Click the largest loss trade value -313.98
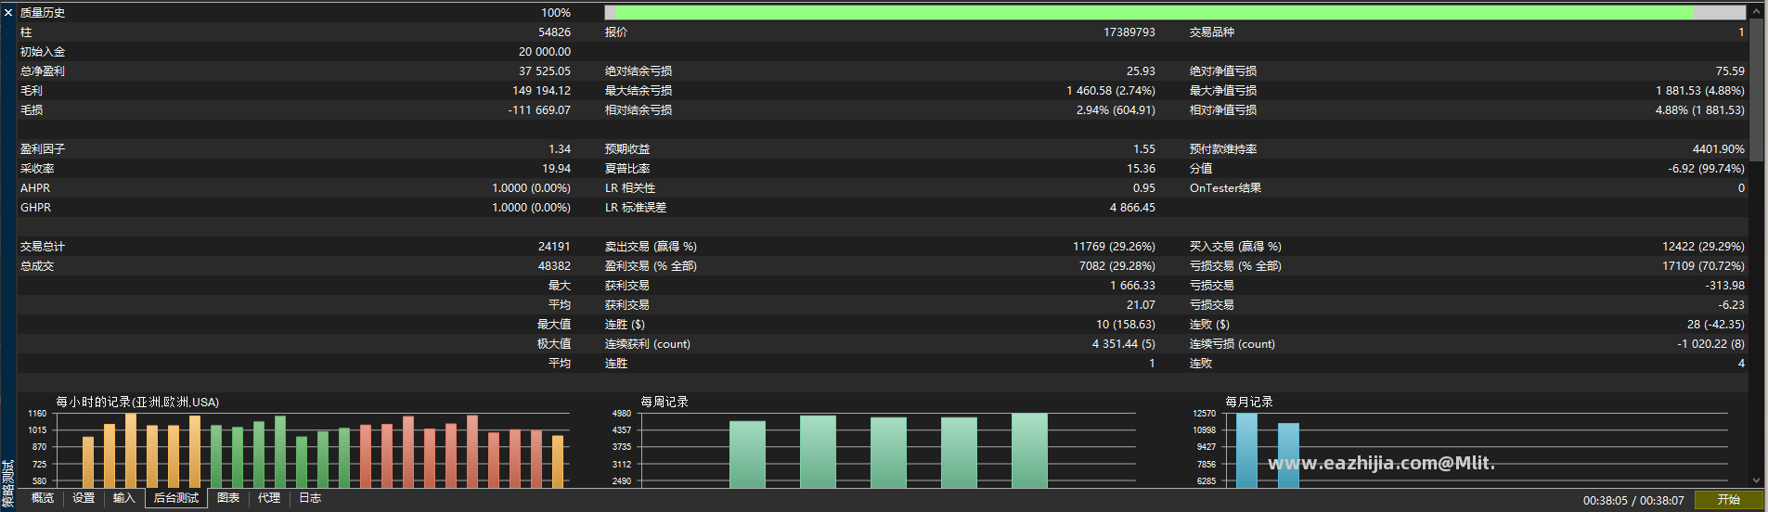Image resolution: width=1768 pixels, height=512 pixels. 1724,286
